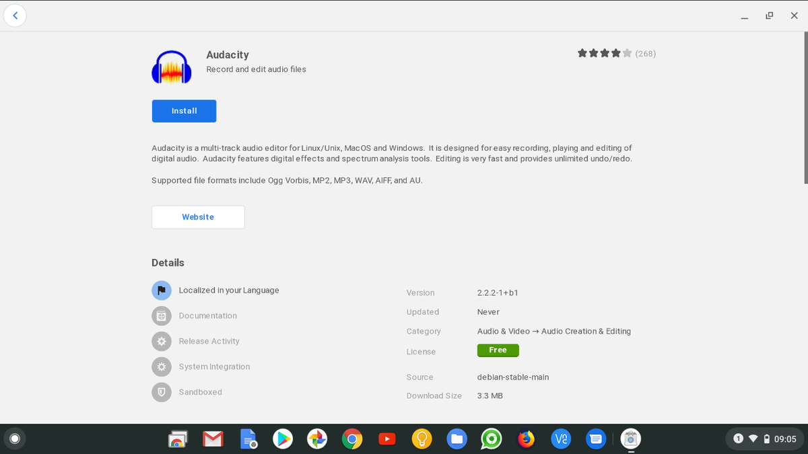Click the System Integration gear icon
This screenshot has width=808, height=454.
(161, 367)
